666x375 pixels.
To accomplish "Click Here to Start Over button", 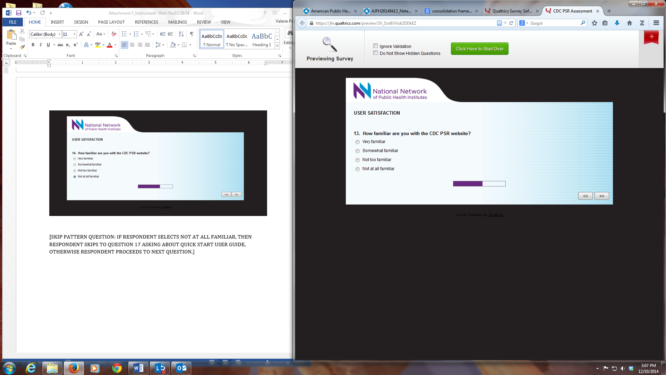I will (479, 49).
